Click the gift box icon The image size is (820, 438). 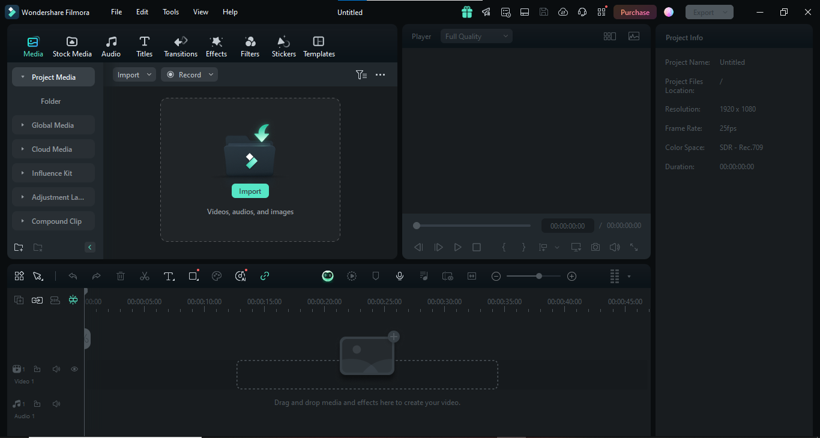467,12
